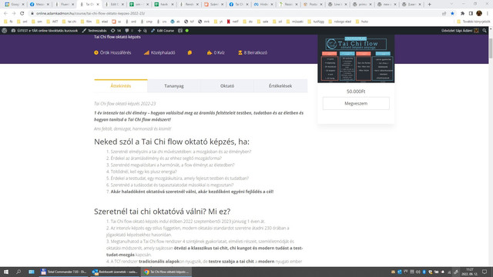Select the Tananyag course tab
The height and width of the screenshot is (277, 493).
tap(174, 85)
